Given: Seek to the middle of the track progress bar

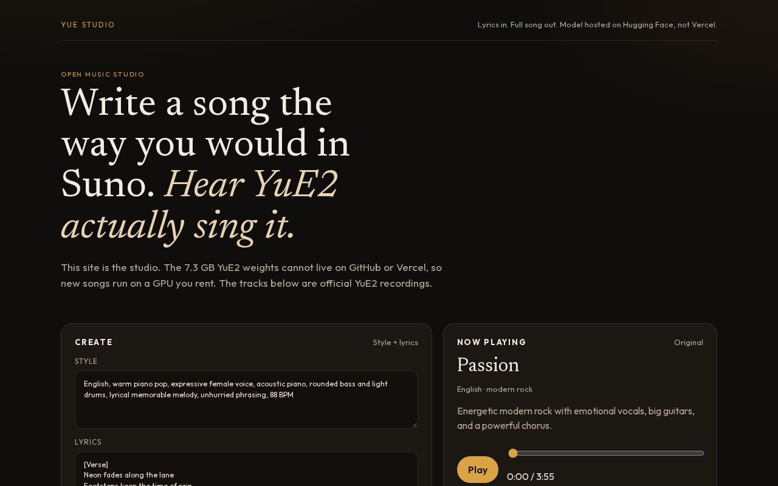Looking at the screenshot, I should [606, 453].
